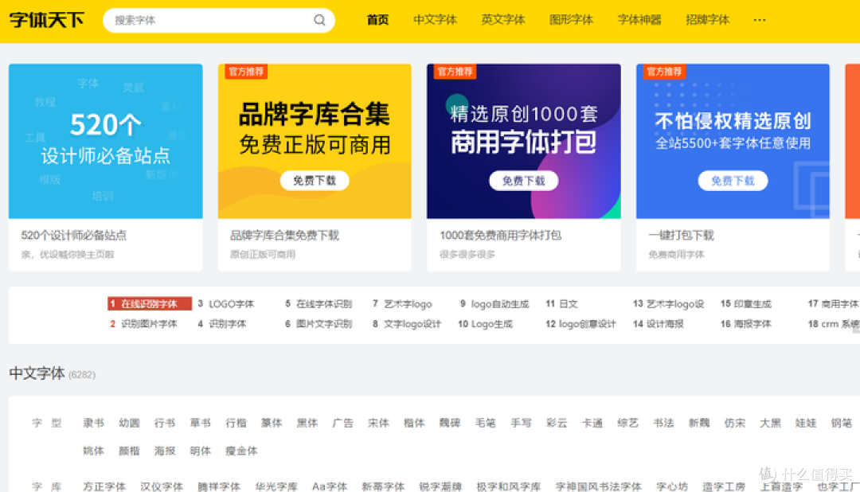860x492 pixels.
Task: Filter by font type 篆体
Action: (x=272, y=423)
